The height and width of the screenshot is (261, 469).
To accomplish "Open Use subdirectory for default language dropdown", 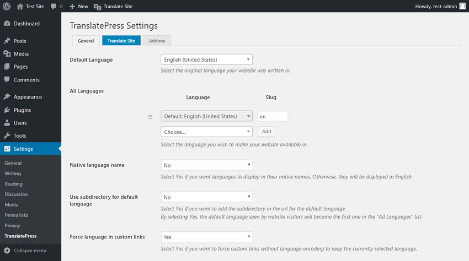I will (x=206, y=197).
